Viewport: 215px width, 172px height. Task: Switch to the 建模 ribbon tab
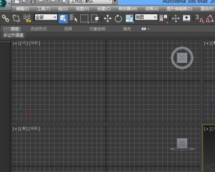click(12, 29)
